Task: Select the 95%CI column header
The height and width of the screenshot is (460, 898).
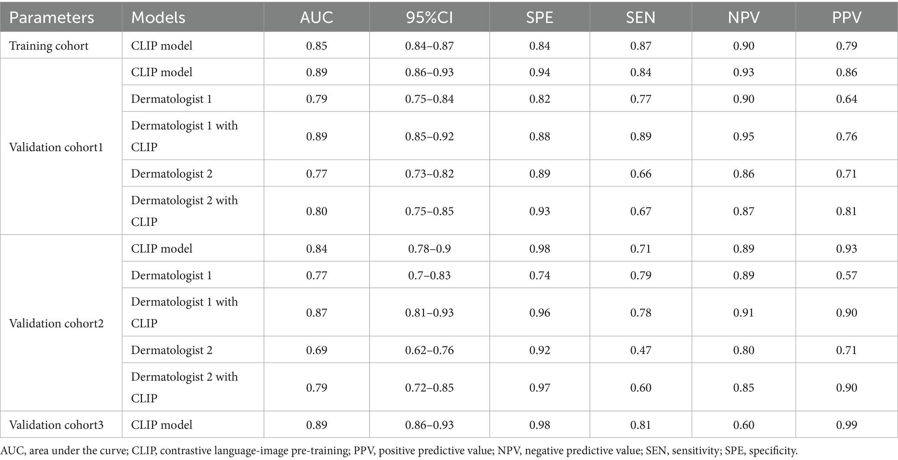Action: 429,17
